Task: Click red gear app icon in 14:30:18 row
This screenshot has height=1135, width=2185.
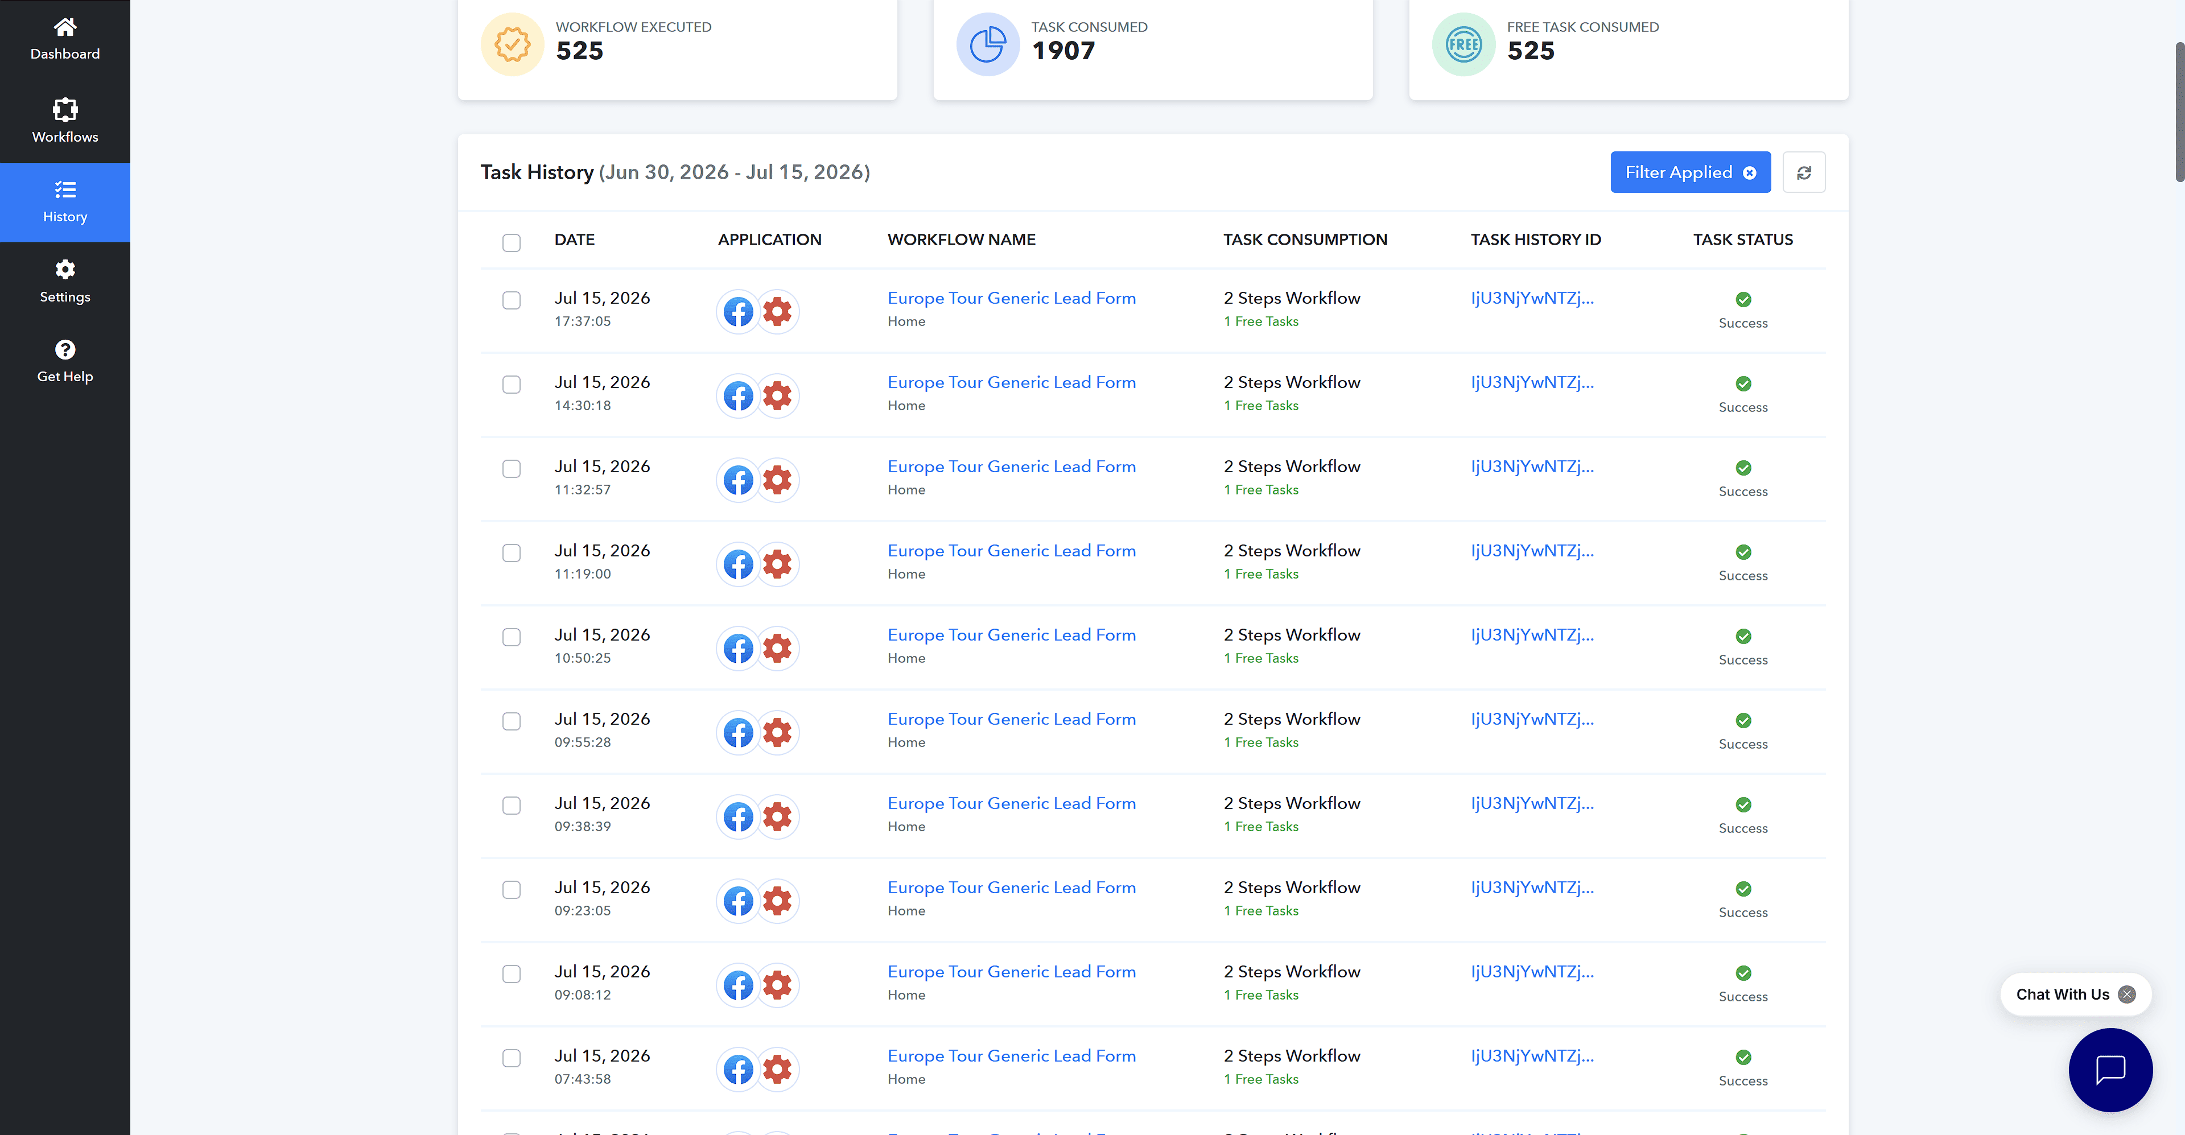Action: point(777,395)
